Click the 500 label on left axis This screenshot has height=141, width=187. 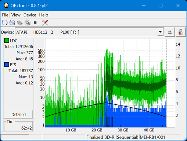point(41,50)
